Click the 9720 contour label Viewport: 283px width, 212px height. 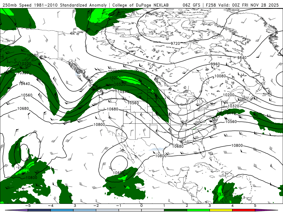coord(175,43)
